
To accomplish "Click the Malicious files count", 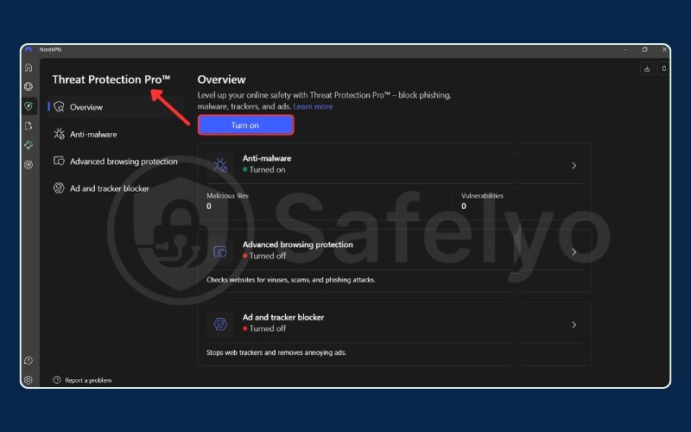I will pyautogui.click(x=209, y=206).
